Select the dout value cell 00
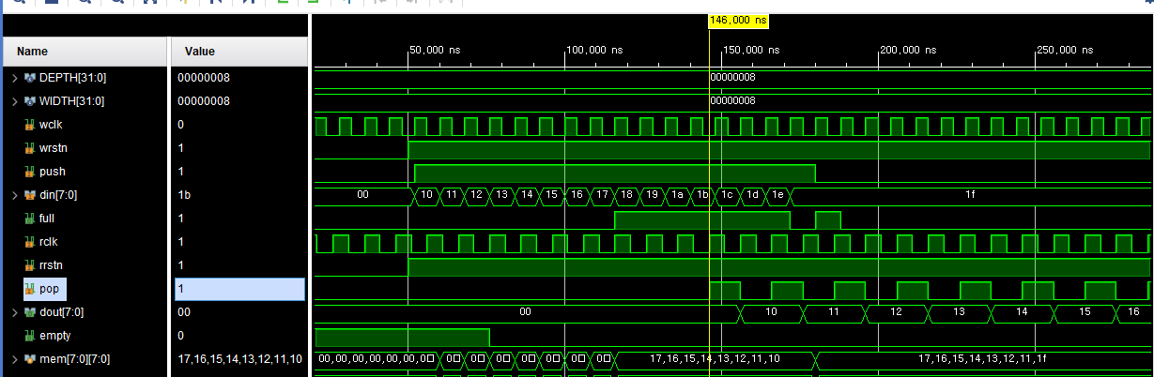The width and height of the screenshot is (1154, 377). pyautogui.click(x=239, y=312)
